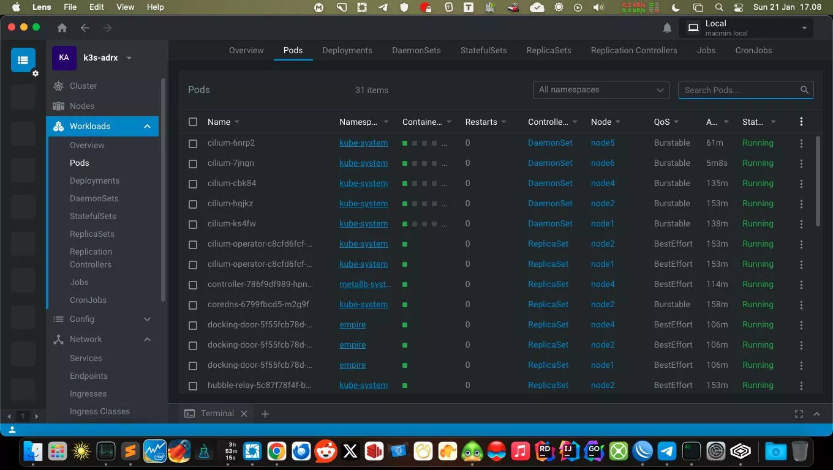Open Services in the Network sidebar
The width and height of the screenshot is (833, 470).
[86, 358]
